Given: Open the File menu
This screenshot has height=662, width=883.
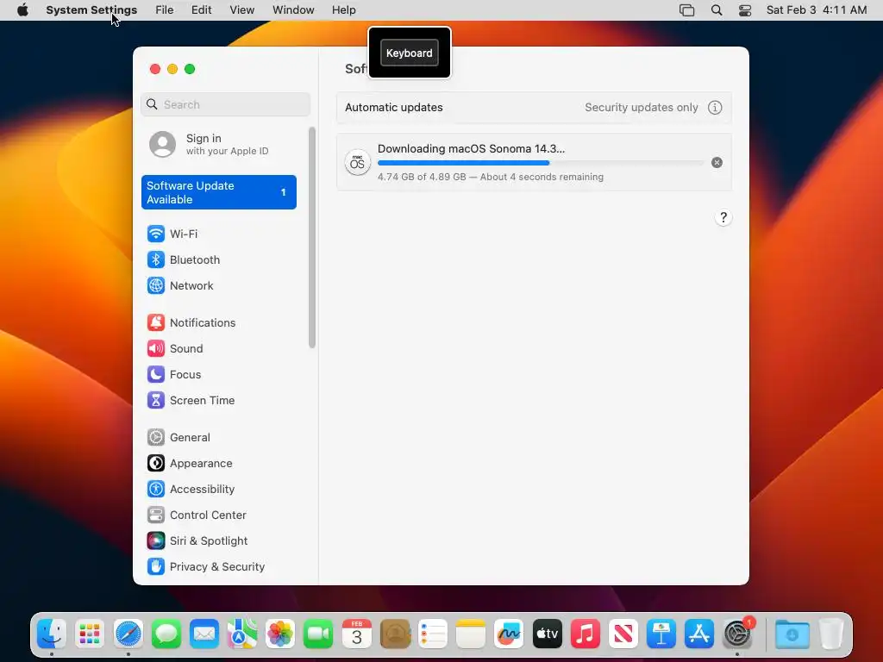Looking at the screenshot, I should pyautogui.click(x=165, y=10).
